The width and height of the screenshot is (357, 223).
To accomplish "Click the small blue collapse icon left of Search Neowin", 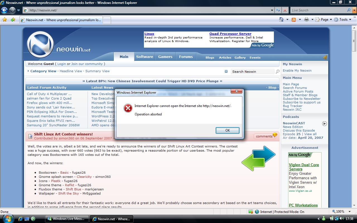I will tap(226, 71).
